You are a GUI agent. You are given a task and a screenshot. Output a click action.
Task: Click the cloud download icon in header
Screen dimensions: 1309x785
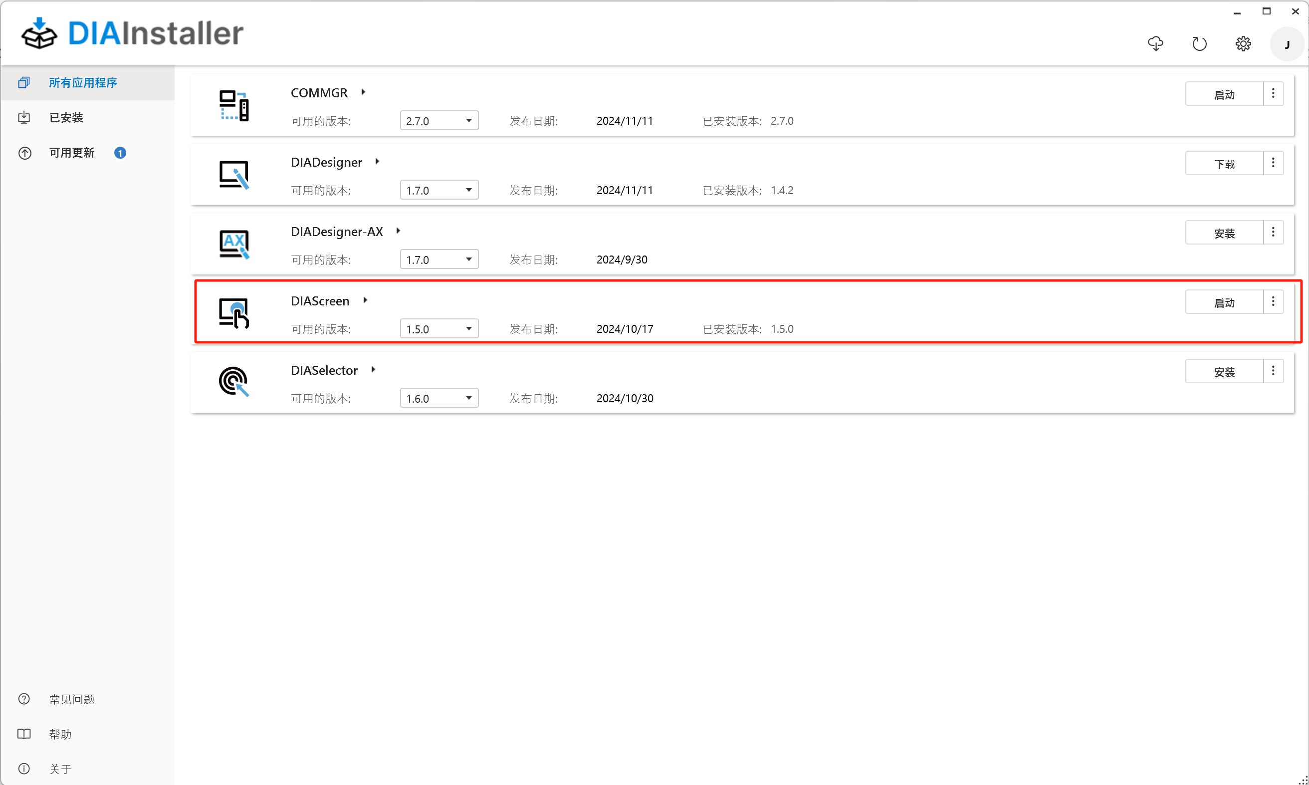(x=1156, y=44)
